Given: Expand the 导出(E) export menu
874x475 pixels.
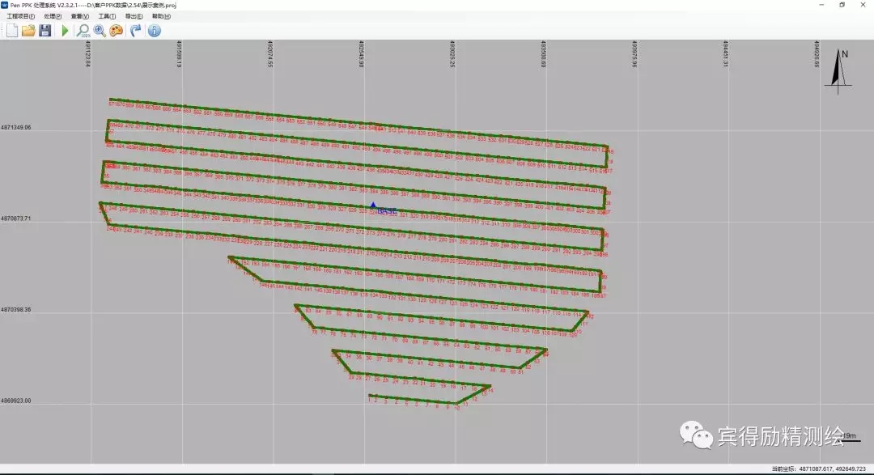Looking at the screenshot, I should (134, 16).
